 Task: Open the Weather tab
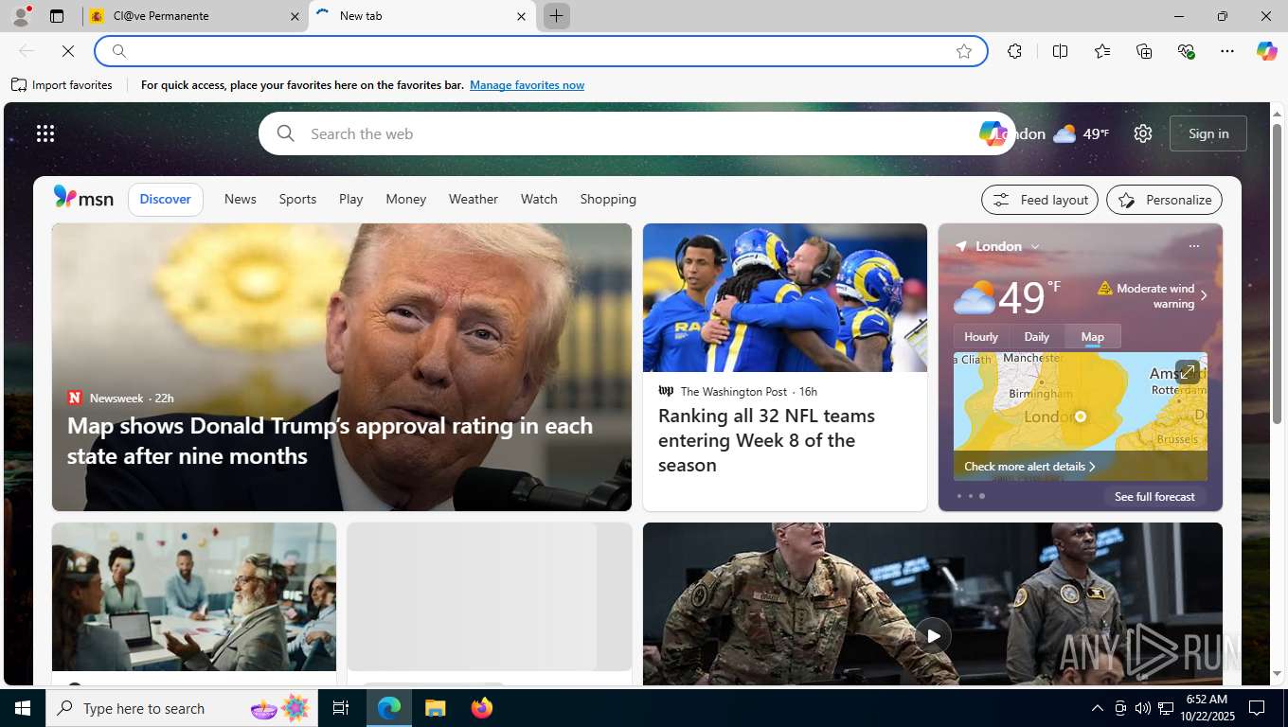[x=474, y=199]
